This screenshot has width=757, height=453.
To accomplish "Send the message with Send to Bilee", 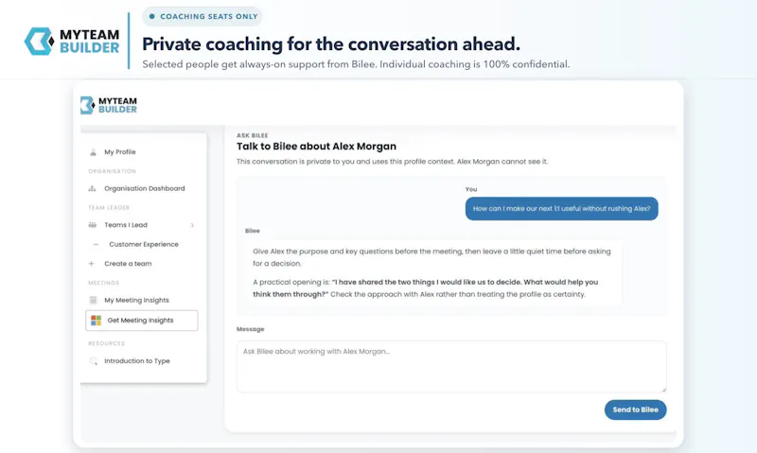I will tap(635, 409).
